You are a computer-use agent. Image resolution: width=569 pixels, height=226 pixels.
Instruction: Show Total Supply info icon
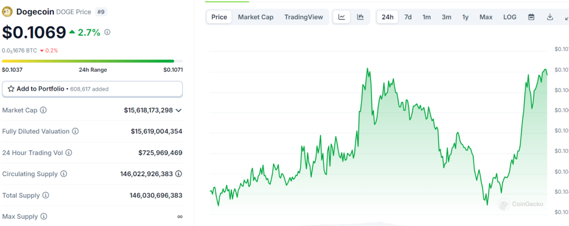pyautogui.click(x=45, y=196)
